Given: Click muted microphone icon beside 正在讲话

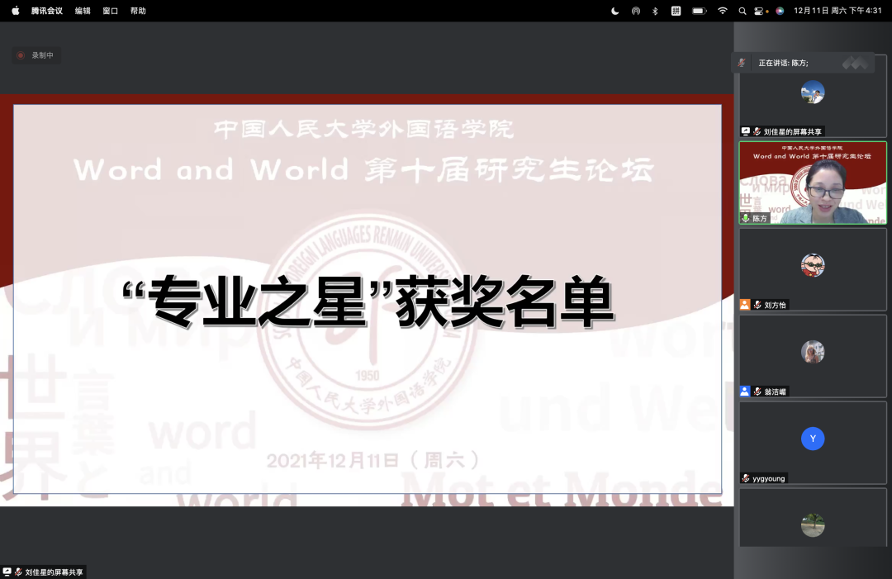Looking at the screenshot, I should click(741, 63).
